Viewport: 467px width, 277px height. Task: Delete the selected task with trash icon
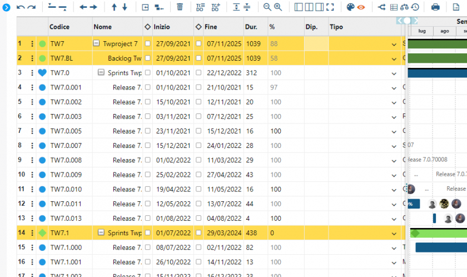(180, 7)
